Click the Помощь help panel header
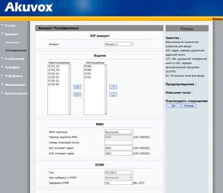 click(187, 28)
